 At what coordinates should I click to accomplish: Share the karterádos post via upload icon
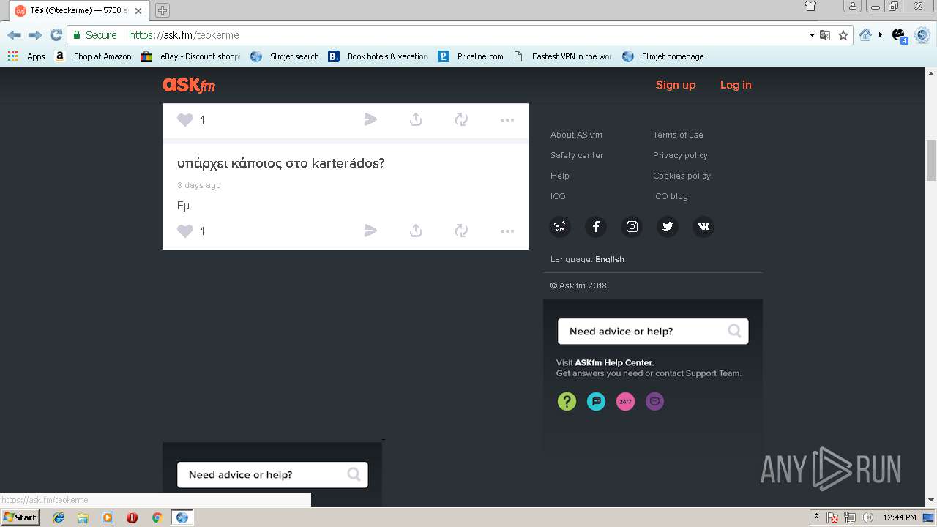click(x=416, y=231)
